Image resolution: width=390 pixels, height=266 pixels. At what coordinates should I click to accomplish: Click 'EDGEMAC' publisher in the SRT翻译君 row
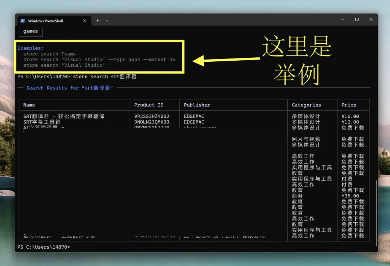tap(194, 116)
